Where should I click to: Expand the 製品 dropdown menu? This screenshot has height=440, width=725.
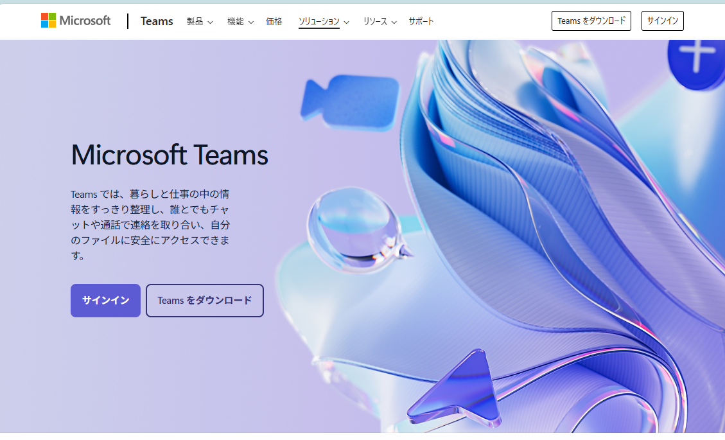(200, 21)
